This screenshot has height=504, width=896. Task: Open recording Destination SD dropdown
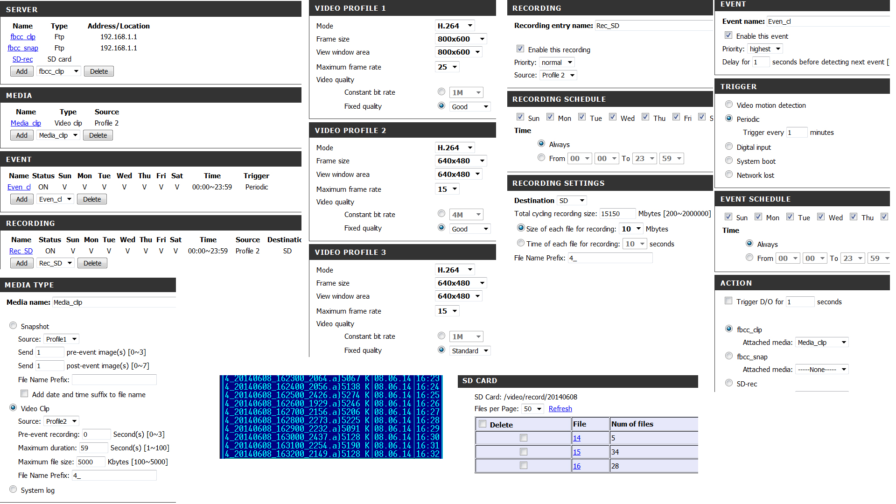(572, 201)
